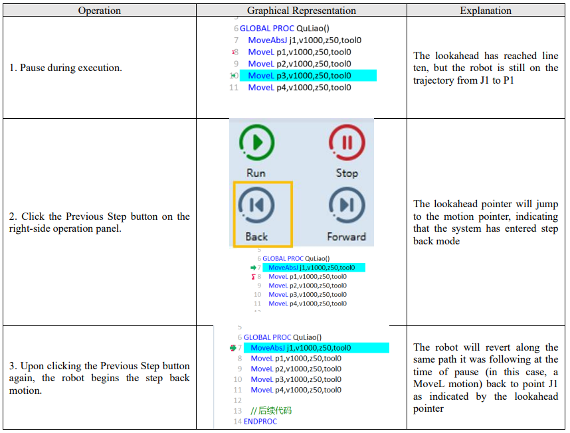Click line number 12 in step 3 code
570x433 pixels.
[238, 400]
